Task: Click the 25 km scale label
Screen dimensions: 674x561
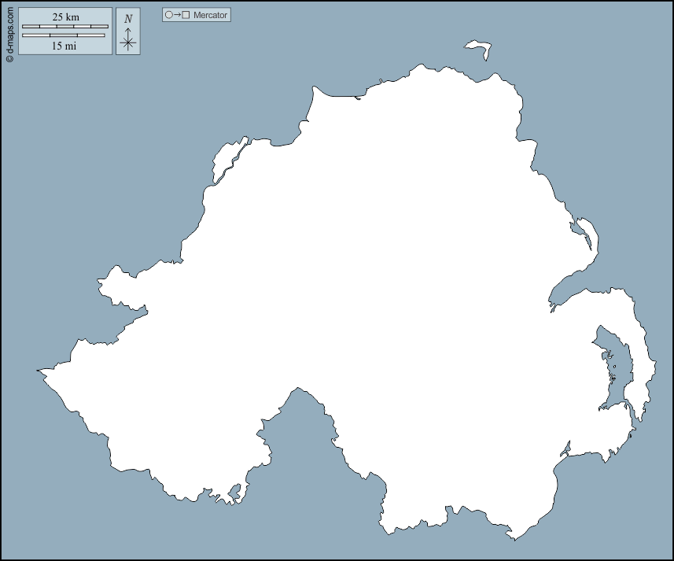Action: (65, 17)
